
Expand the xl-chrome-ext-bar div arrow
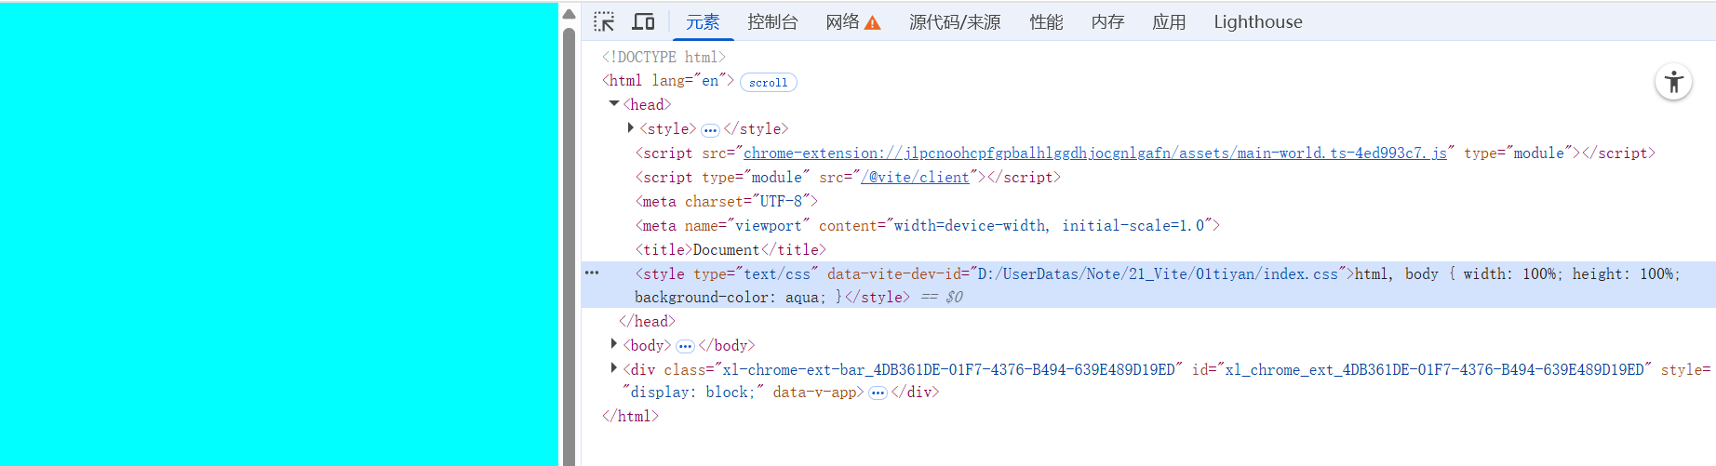[614, 368]
